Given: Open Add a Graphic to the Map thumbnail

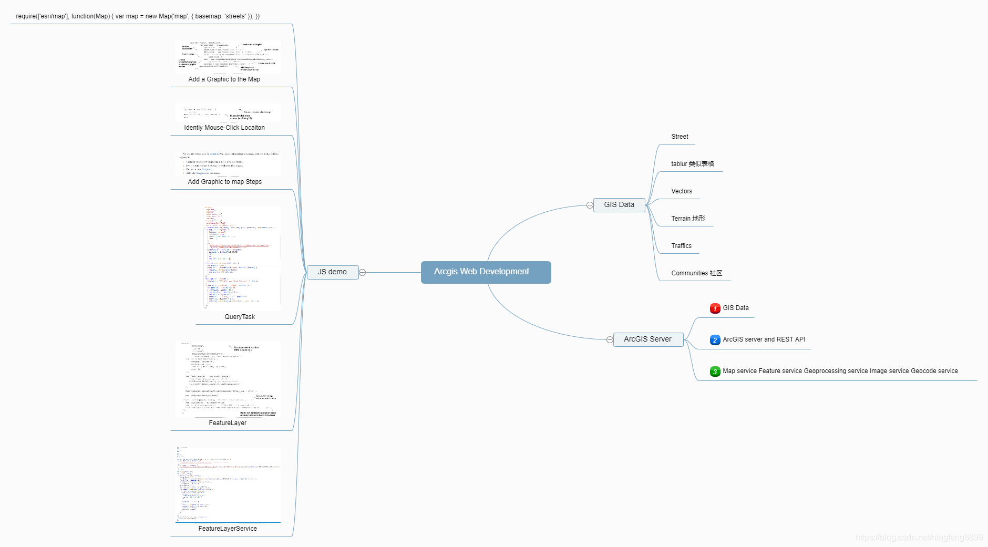Looking at the screenshot, I should pos(228,56).
